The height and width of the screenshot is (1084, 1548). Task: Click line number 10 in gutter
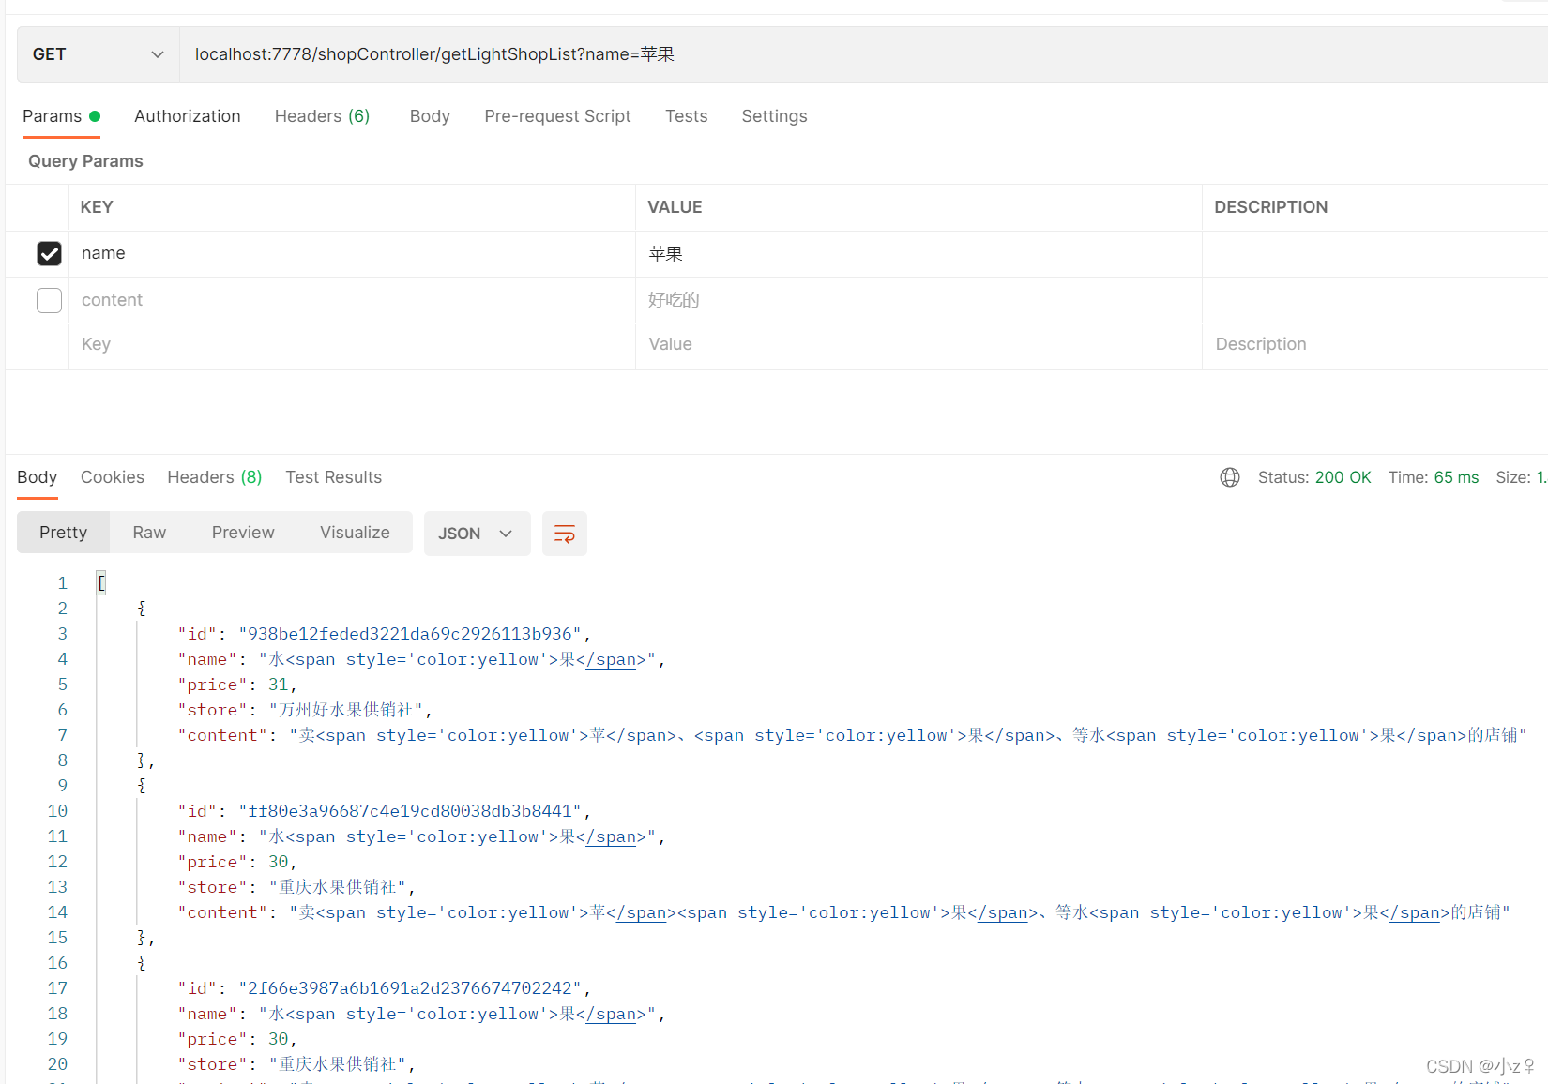point(57,811)
